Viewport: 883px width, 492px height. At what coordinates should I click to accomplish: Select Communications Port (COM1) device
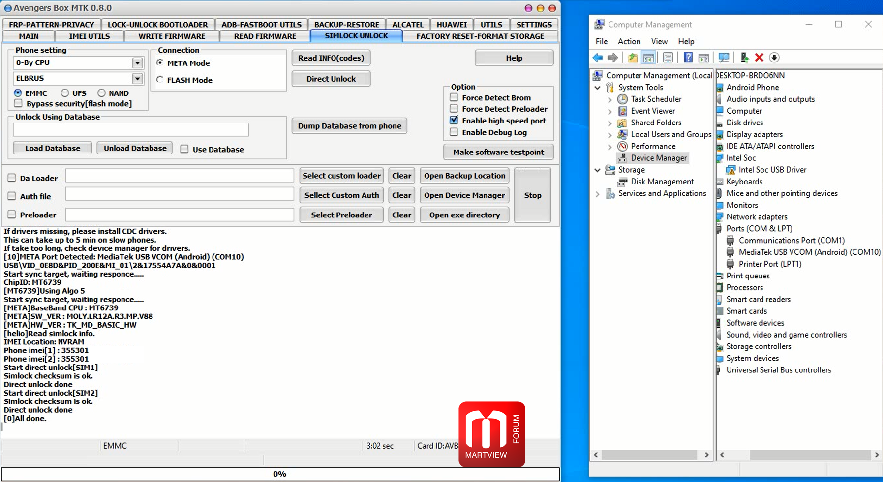tap(792, 240)
